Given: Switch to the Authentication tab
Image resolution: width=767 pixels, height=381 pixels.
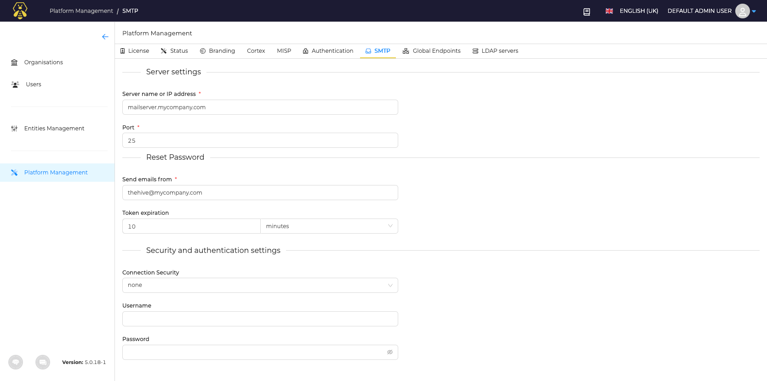Looking at the screenshot, I should pyautogui.click(x=328, y=51).
